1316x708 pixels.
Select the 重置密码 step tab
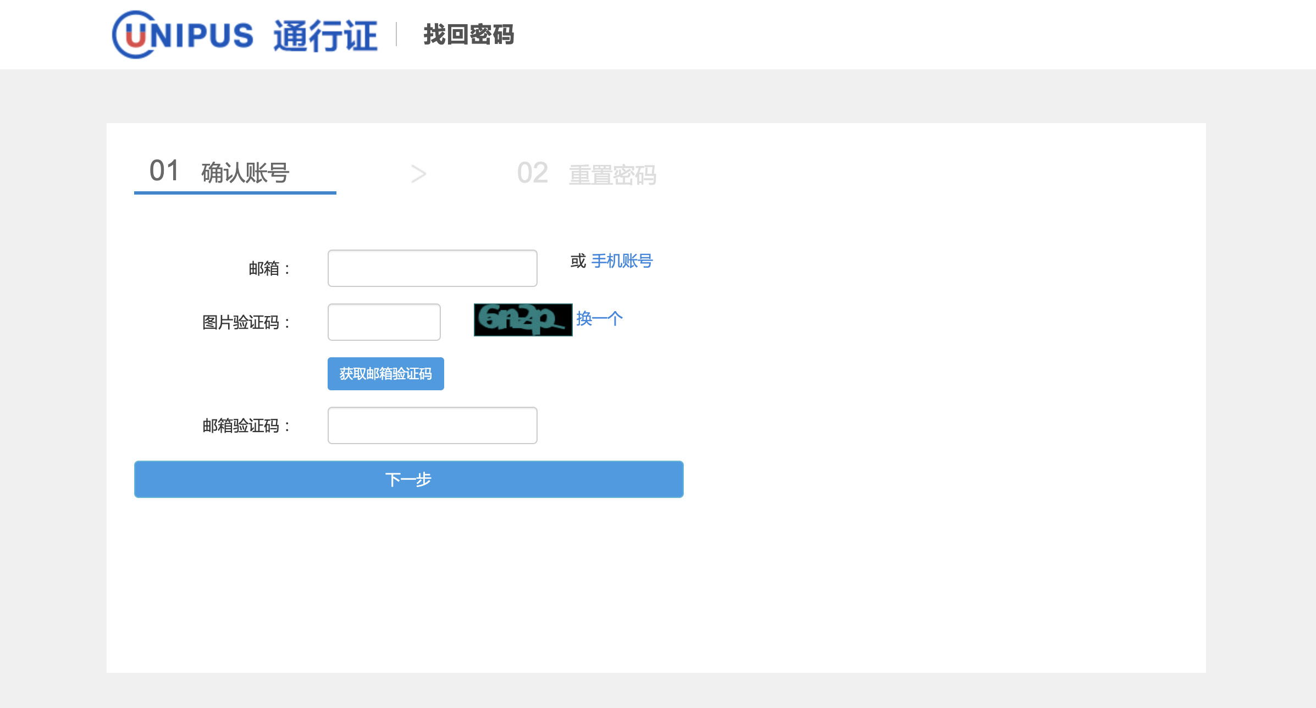pyautogui.click(x=613, y=175)
